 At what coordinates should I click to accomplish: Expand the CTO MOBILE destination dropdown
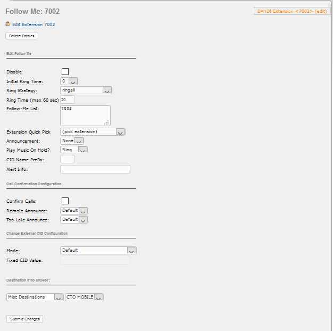point(84,297)
